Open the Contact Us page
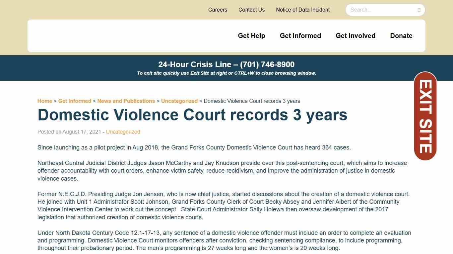 [251, 10]
